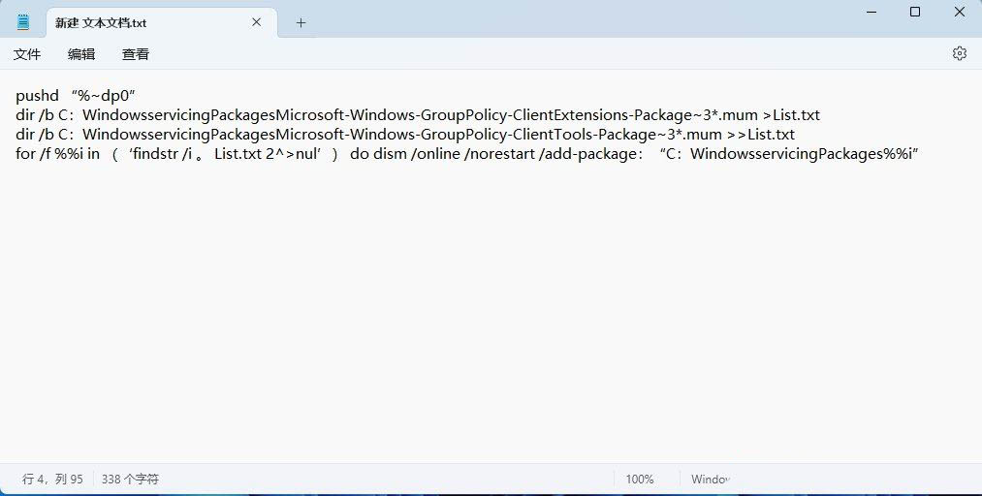The width and height of the screenshot is (982, 496).
Task: Open Notepad settings gear icon
Action: 959,54
